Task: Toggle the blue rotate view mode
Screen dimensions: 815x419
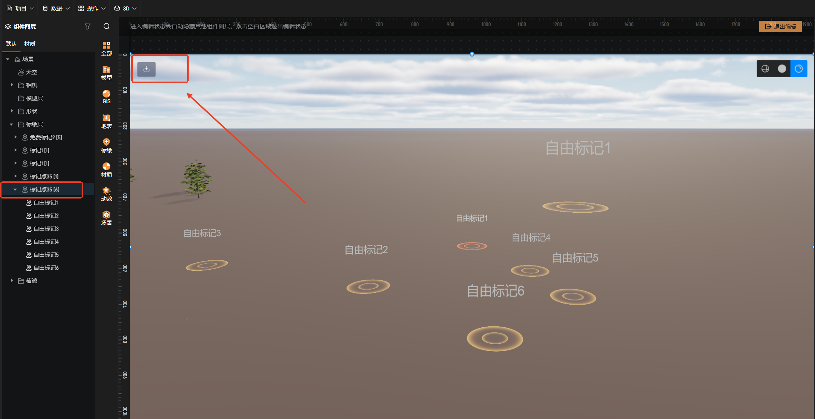Action: tap(799, 69)
